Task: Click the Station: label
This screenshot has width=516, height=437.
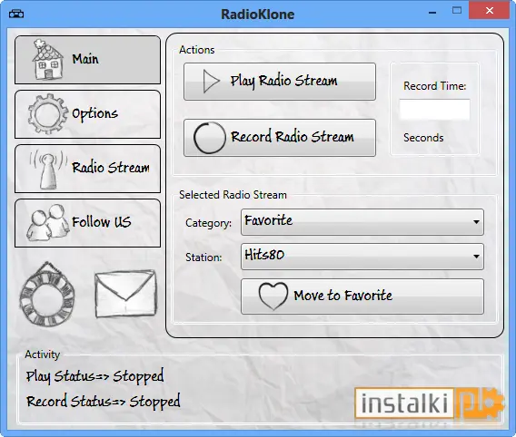Action: (203, 257)
